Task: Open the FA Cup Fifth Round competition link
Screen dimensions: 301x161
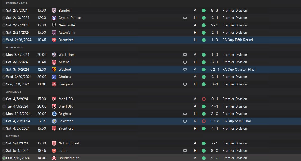Action: [x=237, y=40]
